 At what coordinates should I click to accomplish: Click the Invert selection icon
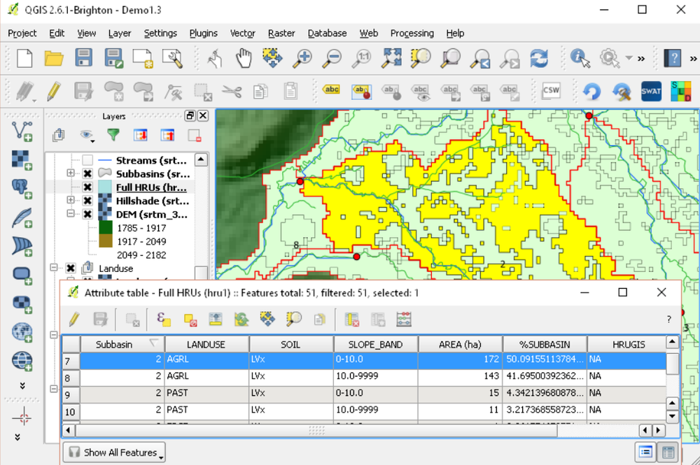(240, 319)
